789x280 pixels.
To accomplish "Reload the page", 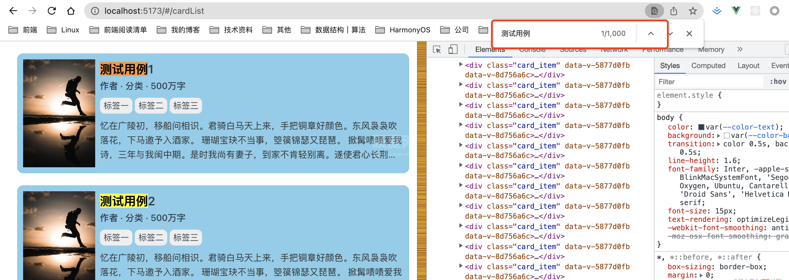I will coord(51,11).
